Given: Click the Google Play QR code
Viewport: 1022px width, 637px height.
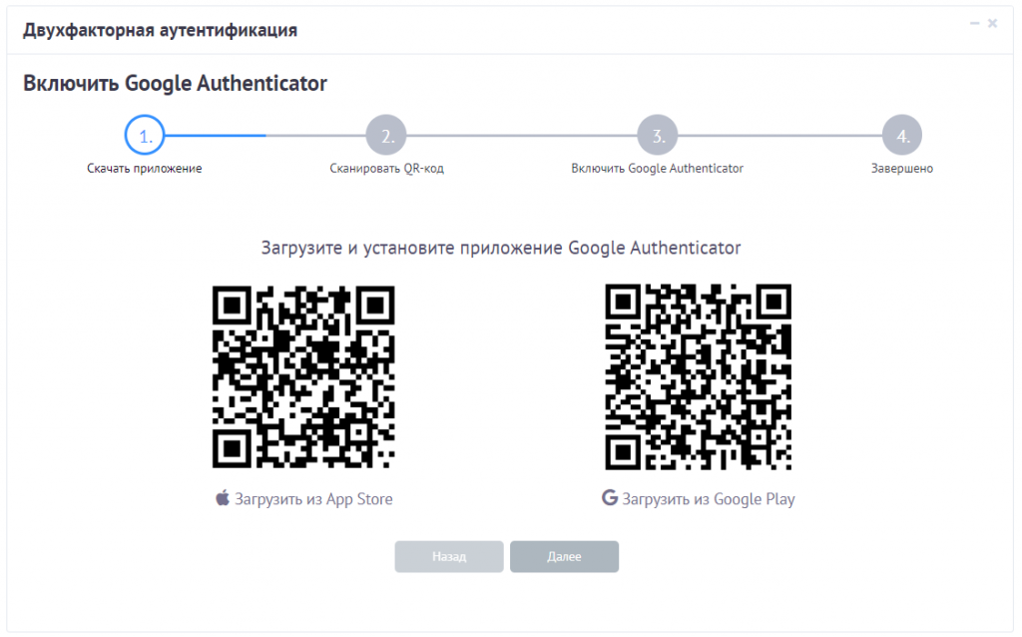Looking at the screenshot, I should [x=698, y=376].
